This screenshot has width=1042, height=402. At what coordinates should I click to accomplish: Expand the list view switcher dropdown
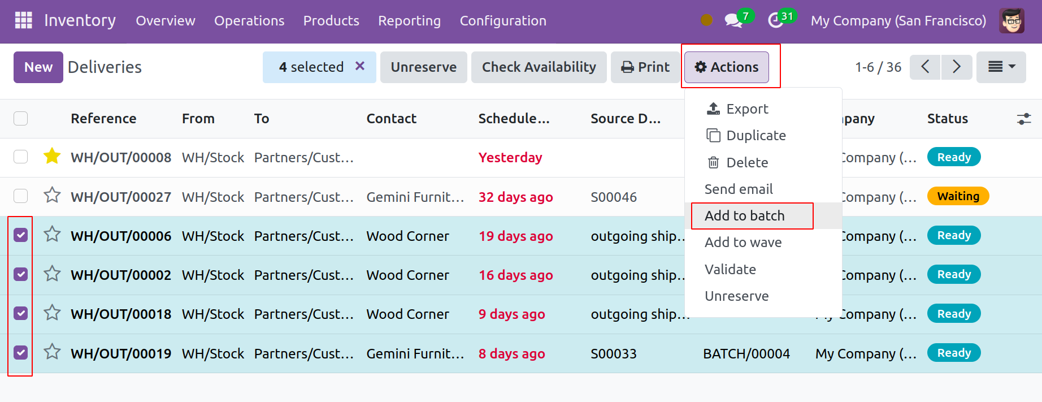click(x=1001, y=67)
